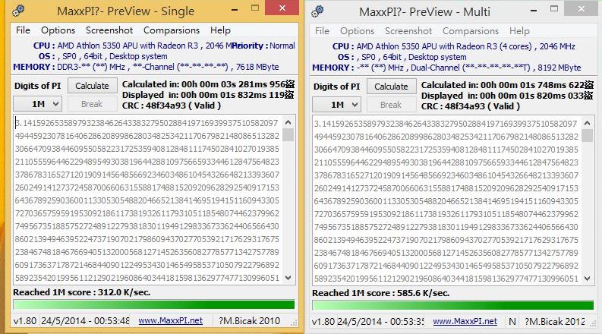Screen dimensions: 602x334
Task: Open File menu in Multi window
Action: pyautogui.click(x=322, y=30)
